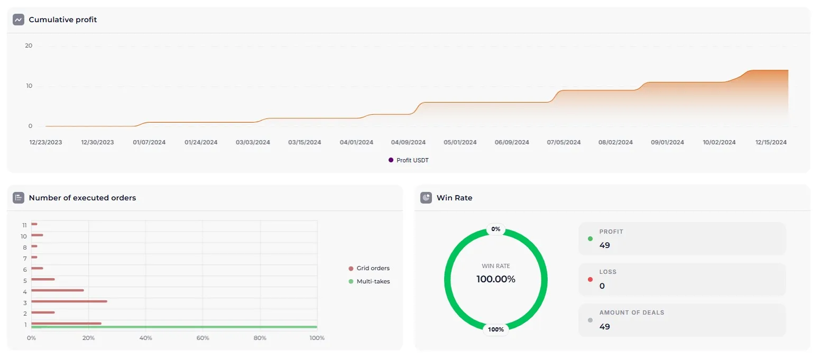The image size is (820, 359).
Task: Hide the Multi-takes legend series
Action: [x=369, y=281]
